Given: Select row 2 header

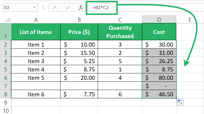Looking at the screenshot, I should pyautogui.click(x=5, y=45).
